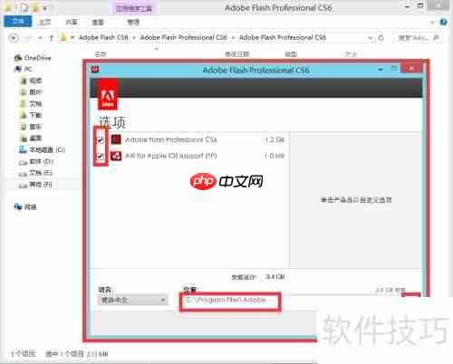Click Adobe Flash CS6 breadcrumb segment
Image resolution: width=453 pixels, height=364 pixels.
pos(103,37)
